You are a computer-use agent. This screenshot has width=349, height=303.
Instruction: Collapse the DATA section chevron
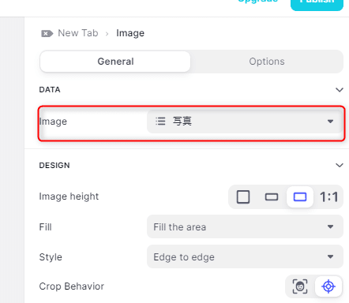(340, 90)
